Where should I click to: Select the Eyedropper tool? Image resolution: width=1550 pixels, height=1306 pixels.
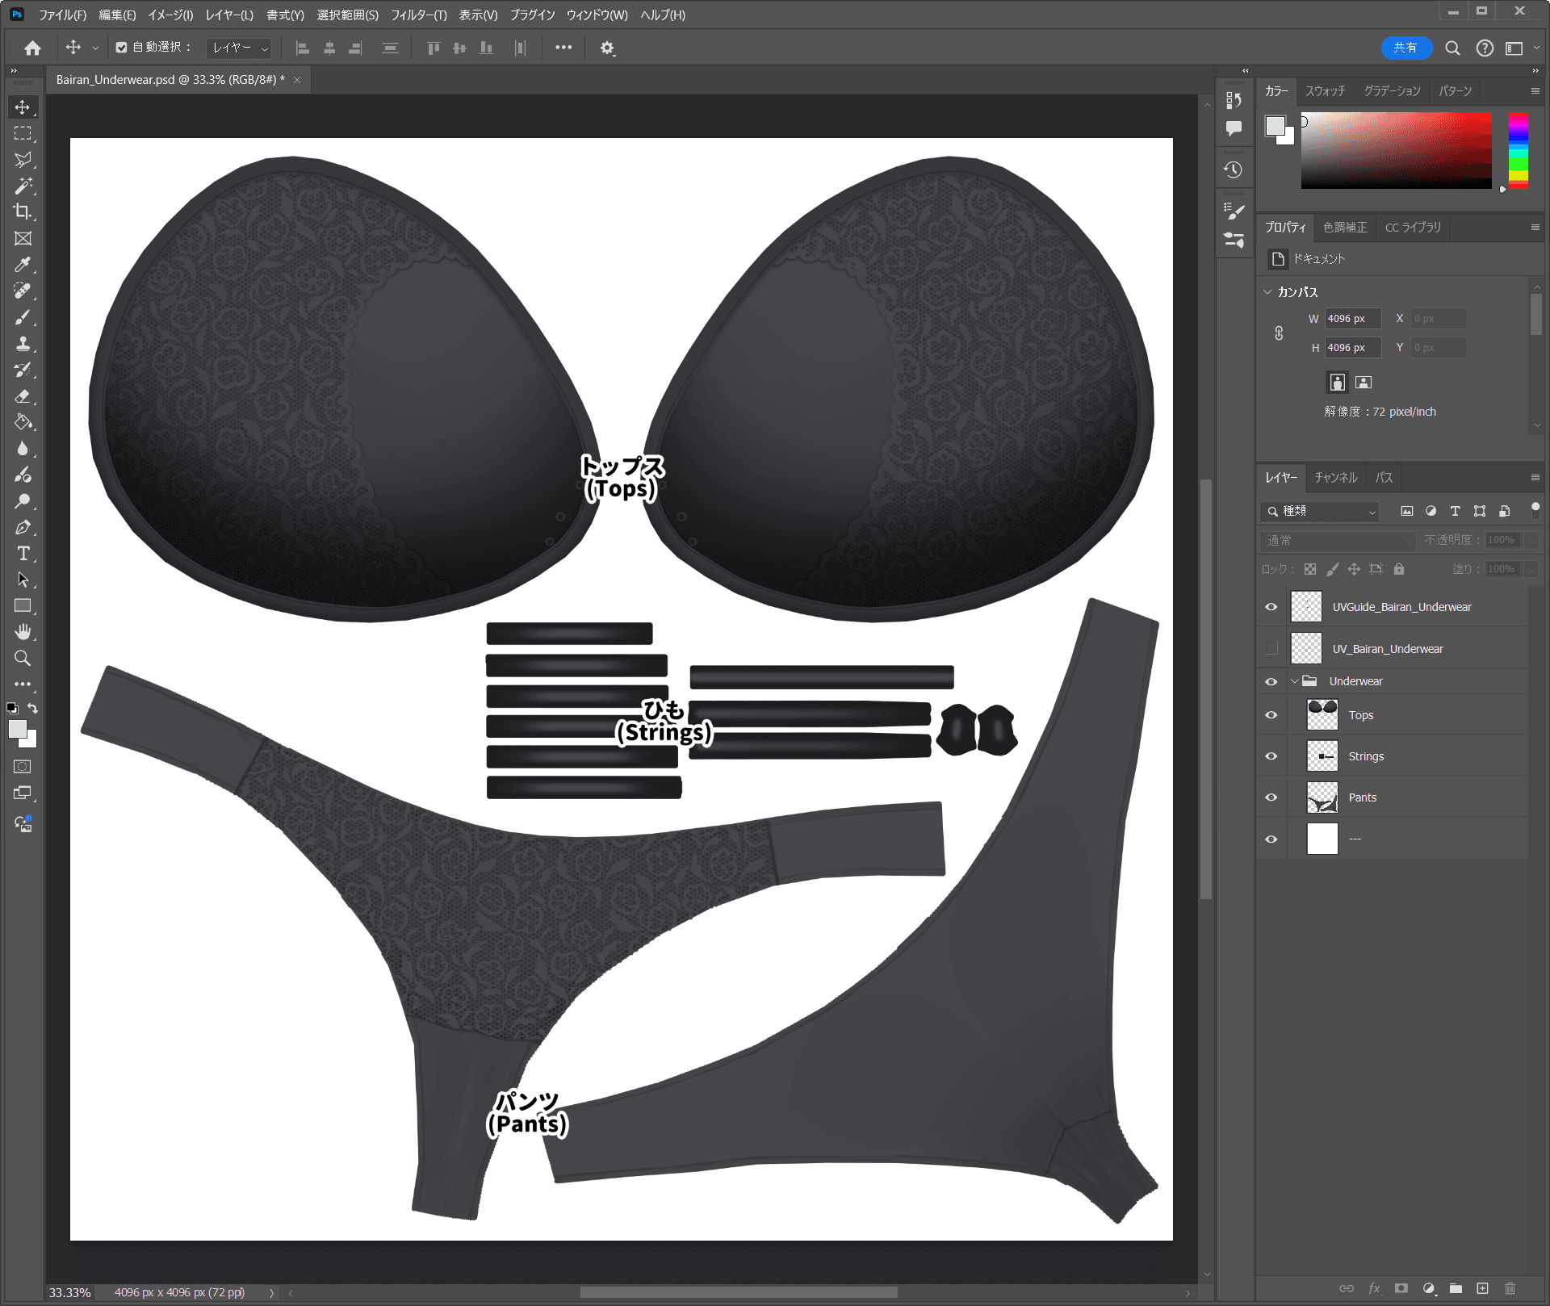pos(23,265)
